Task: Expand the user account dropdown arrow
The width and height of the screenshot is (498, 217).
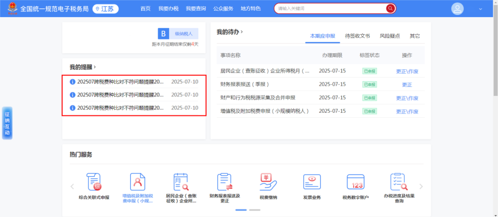Action: click(481, 9)
